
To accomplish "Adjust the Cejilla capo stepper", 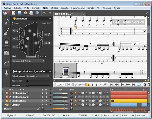I will 38,56.
